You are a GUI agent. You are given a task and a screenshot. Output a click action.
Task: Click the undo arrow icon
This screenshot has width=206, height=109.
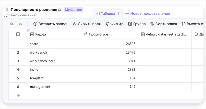[12, 24]
